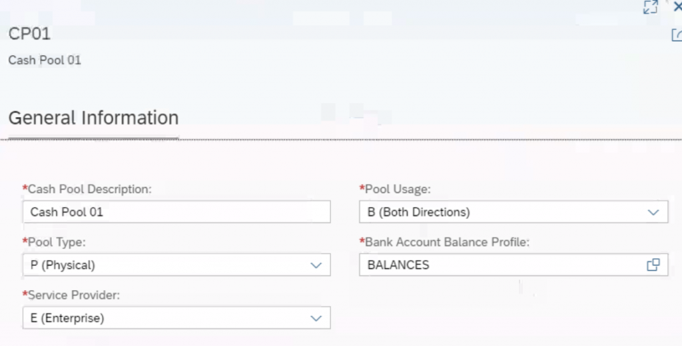This screenshot has width=682, height=346.
Task: Select the General Information tab
Action: pos(93,118)
